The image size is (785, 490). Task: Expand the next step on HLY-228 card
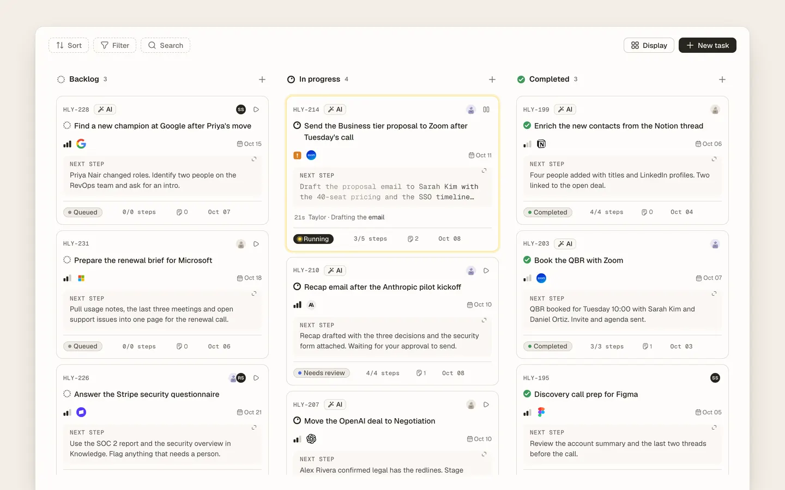click(x=254, y=159)
